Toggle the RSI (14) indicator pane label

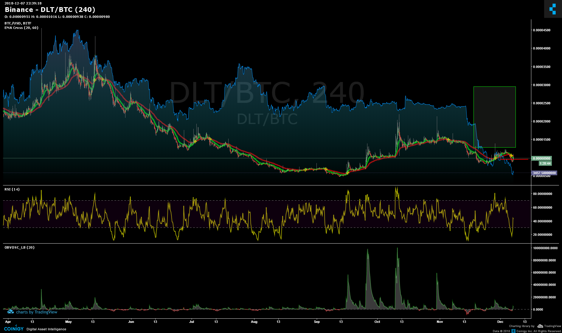pos(12,189)
